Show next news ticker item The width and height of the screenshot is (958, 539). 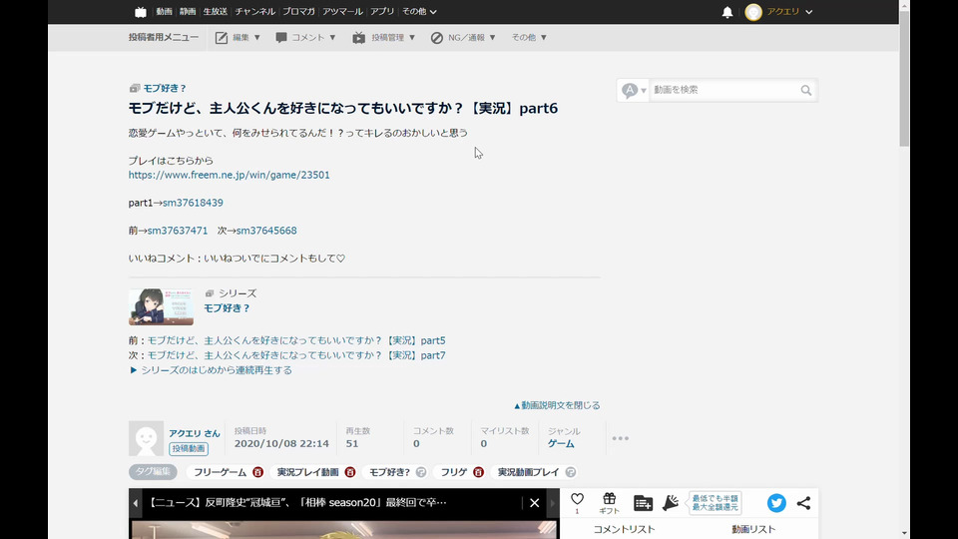coord(553,503)
